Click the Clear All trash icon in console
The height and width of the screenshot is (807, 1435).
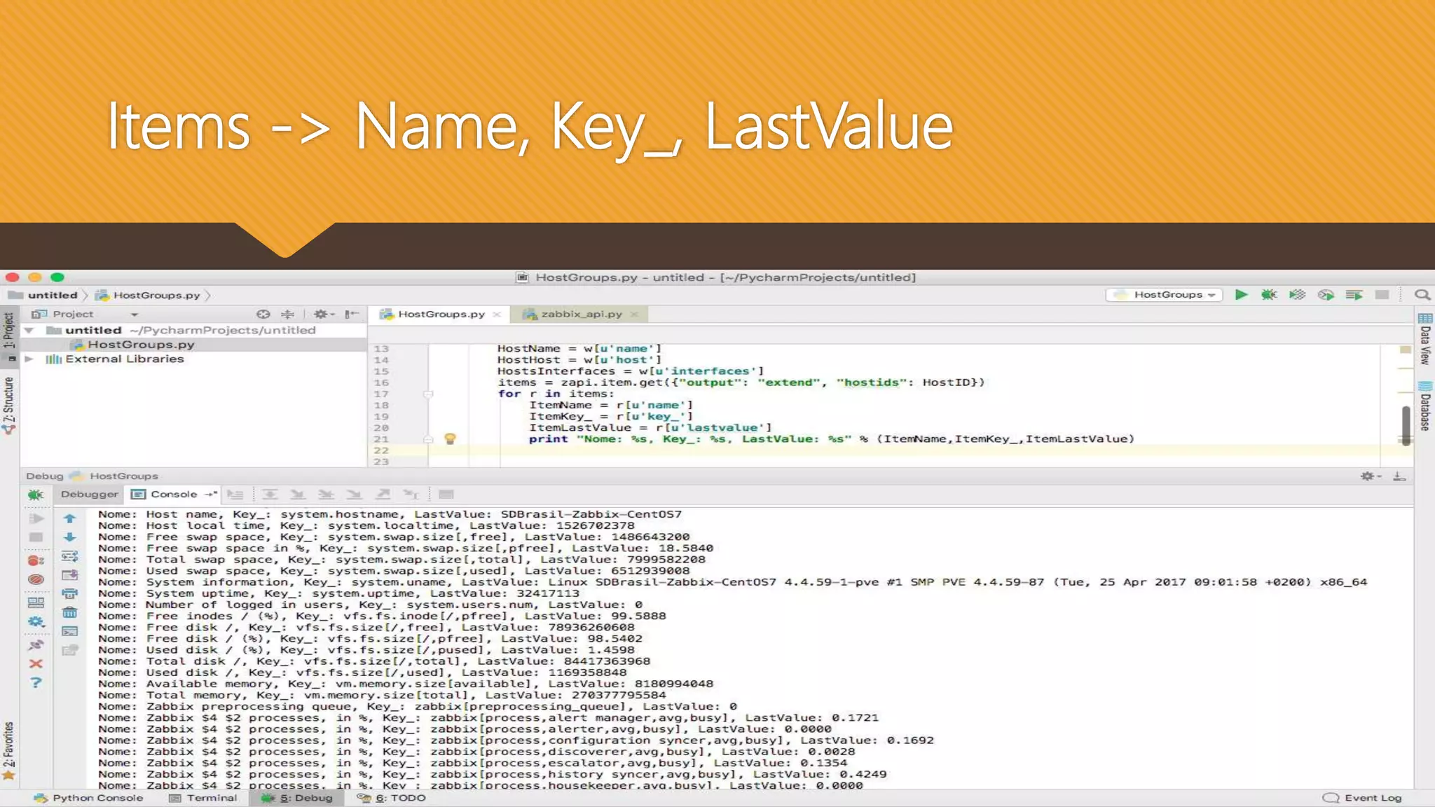pyautogui.click(x=70, y=613)
